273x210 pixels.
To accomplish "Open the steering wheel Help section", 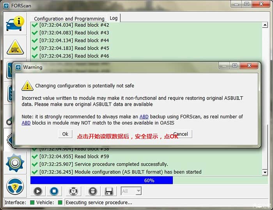I will coord(15,186).
